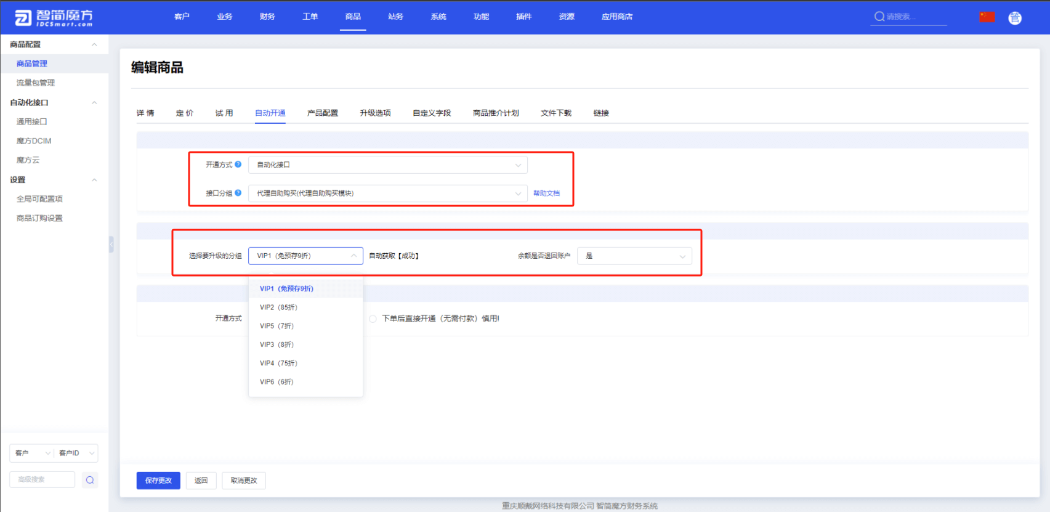Open the 客户ID field dropdown
The height and width of the screenshot is (512, 1050).
point(76,453)
